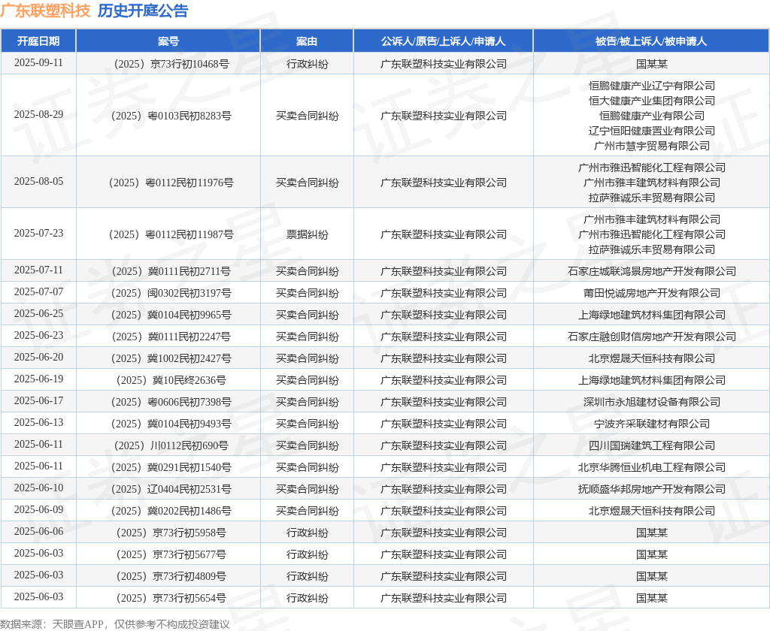Click the 数据来源 天眼查APP footer note
770x631 pixels.
click(x=115, y=624)
